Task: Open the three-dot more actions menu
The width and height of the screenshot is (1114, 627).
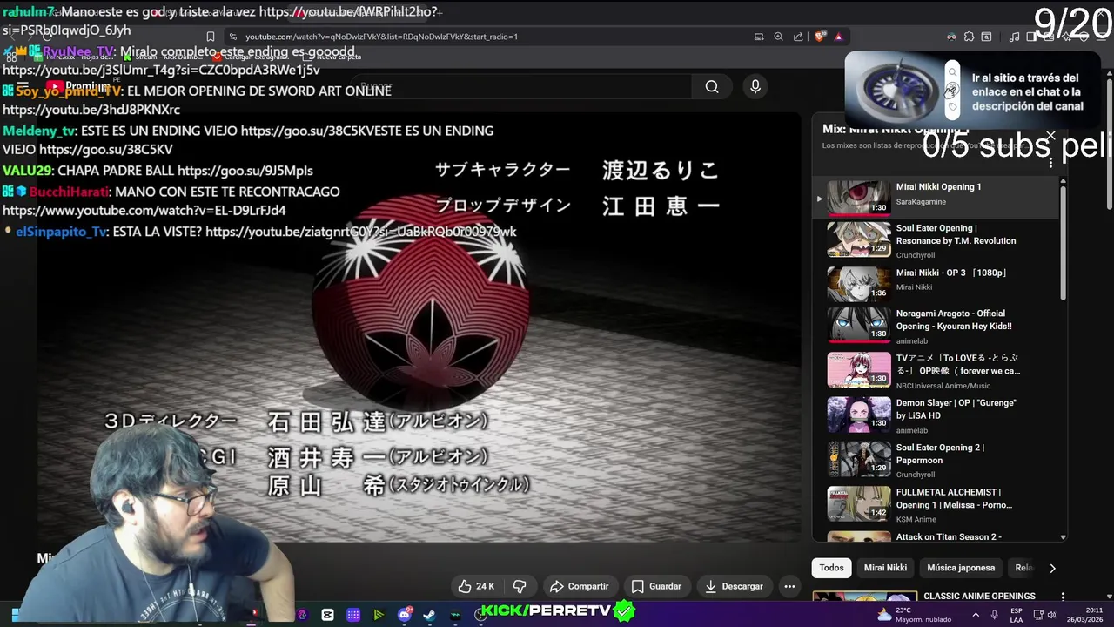Action: coord(789,586)
